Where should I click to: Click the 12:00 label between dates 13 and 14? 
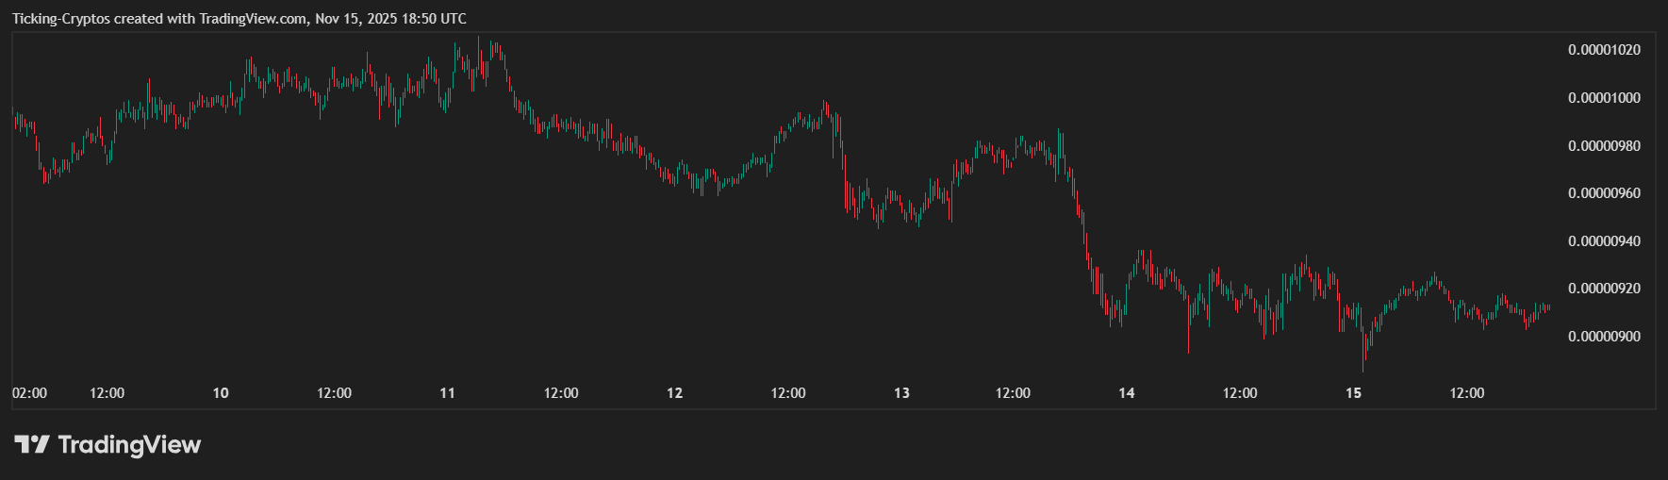[1014, 393]
